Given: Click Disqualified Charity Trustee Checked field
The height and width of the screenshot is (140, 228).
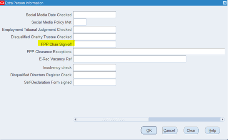Looking at the screenshot, I should 95,37.
